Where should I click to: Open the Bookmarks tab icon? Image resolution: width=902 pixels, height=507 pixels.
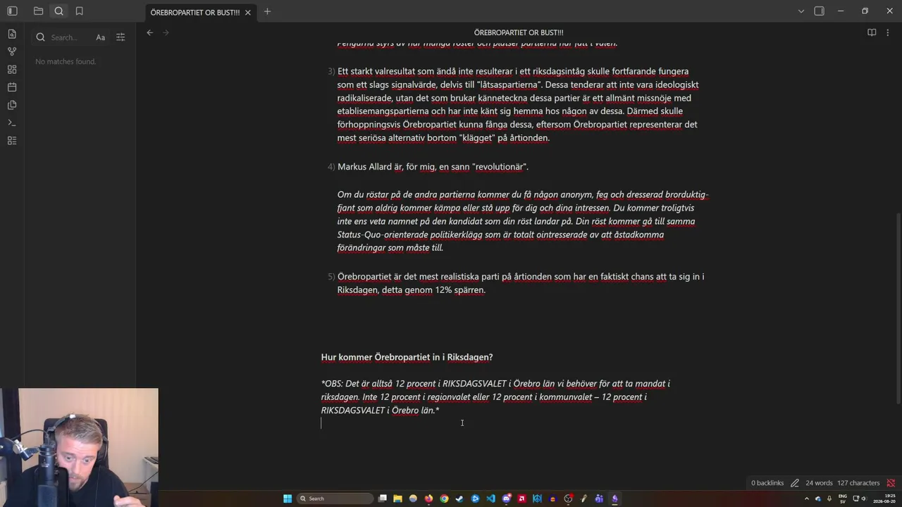(x=79, y=11)
